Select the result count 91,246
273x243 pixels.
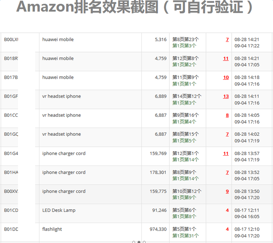(x=160, y=210)
